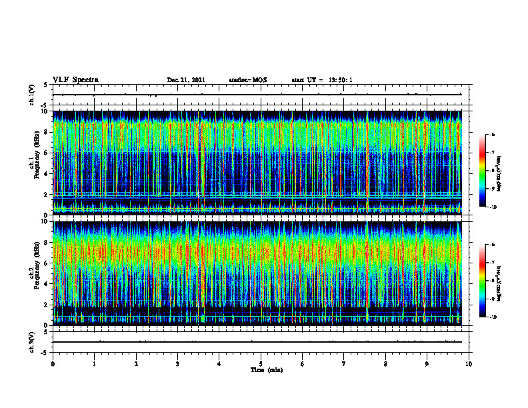
Task: Click the "ch.1(V)" axis label
Action: [x=32, y=95]
